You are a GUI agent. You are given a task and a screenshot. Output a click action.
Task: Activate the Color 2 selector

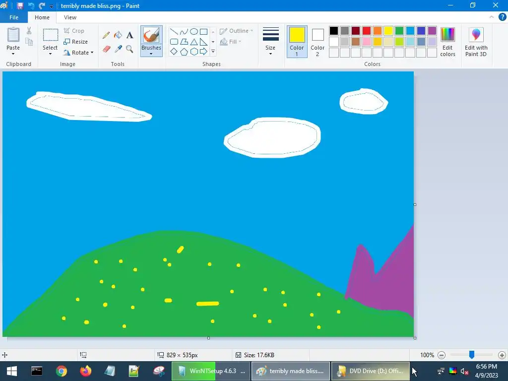[x=317, y=42]
